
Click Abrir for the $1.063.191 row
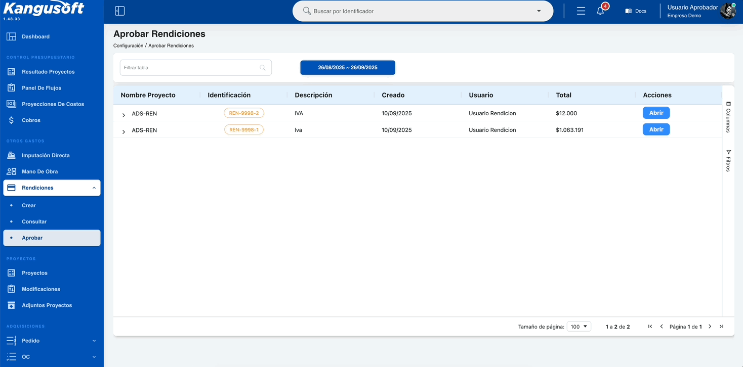tap(656, 129)
